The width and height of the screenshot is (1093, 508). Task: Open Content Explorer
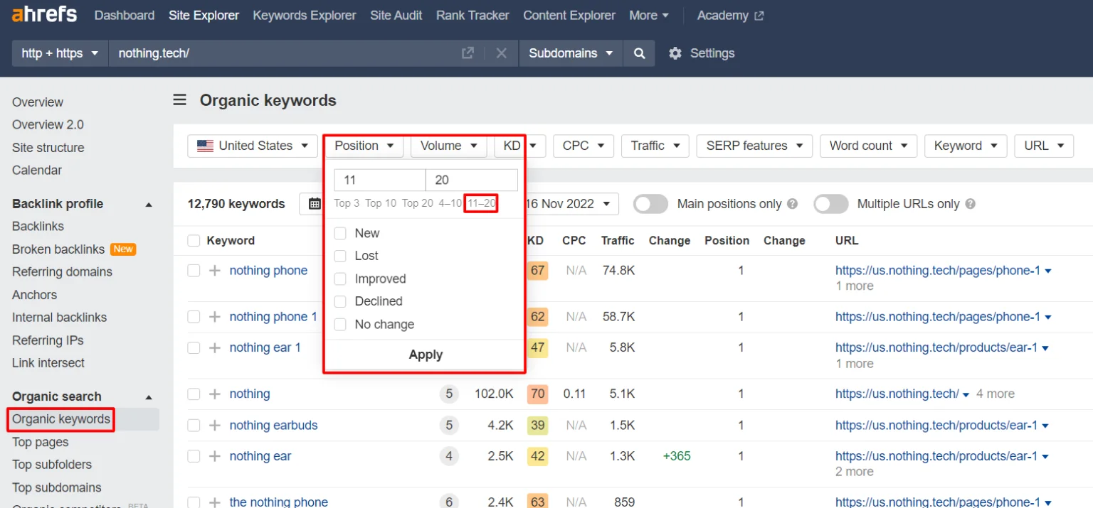pos(569,15)
